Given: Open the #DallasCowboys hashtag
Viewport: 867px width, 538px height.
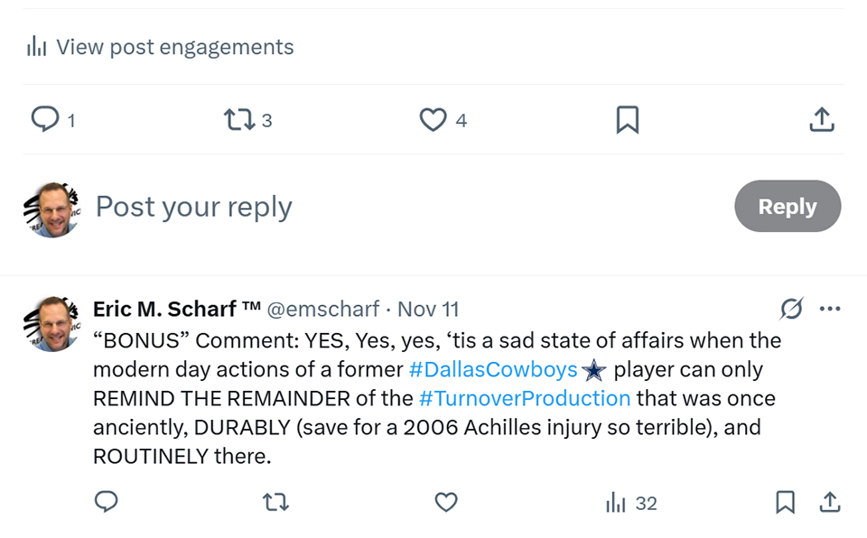Looking at the screenshot, I should (493, 369).
